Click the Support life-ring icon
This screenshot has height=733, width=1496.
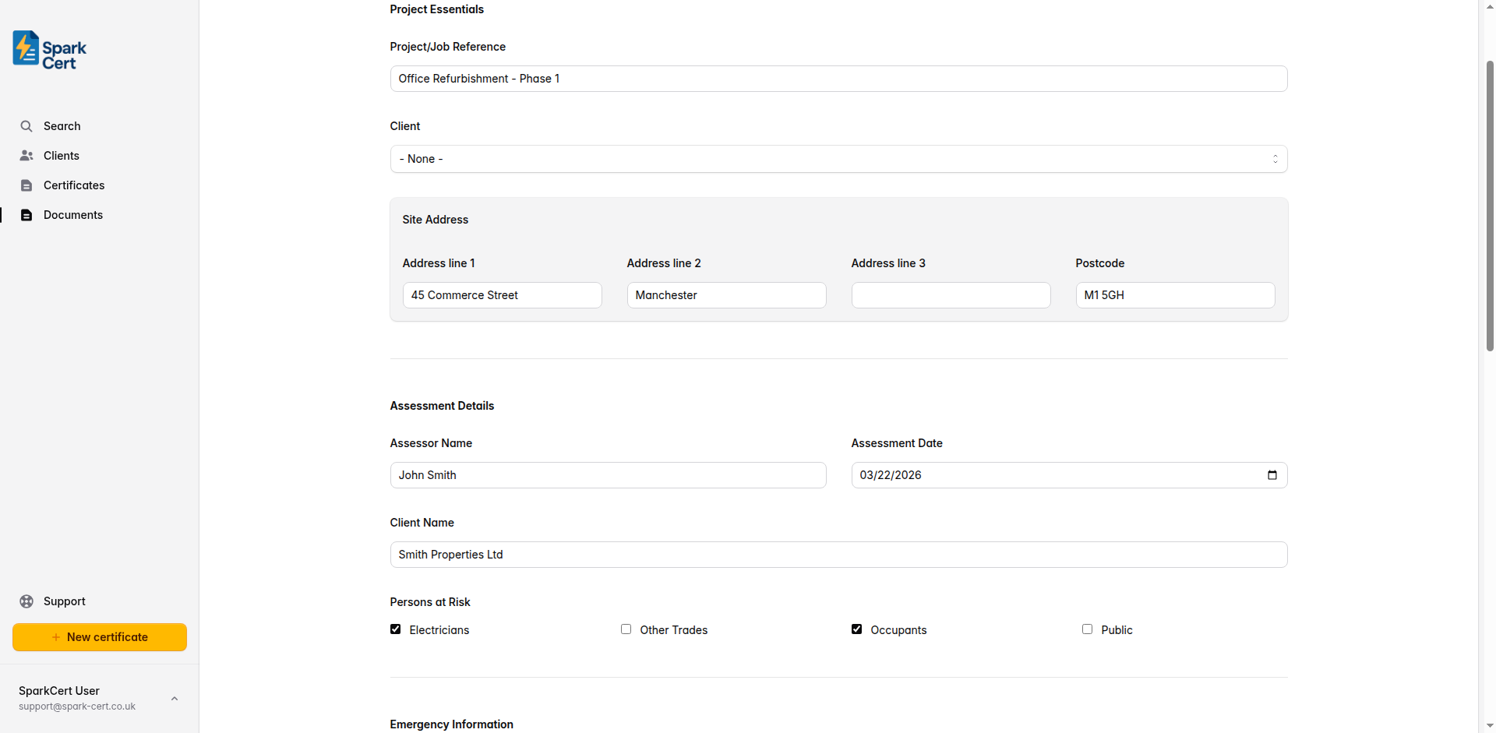pyautogui.click(x=26, y=601)
